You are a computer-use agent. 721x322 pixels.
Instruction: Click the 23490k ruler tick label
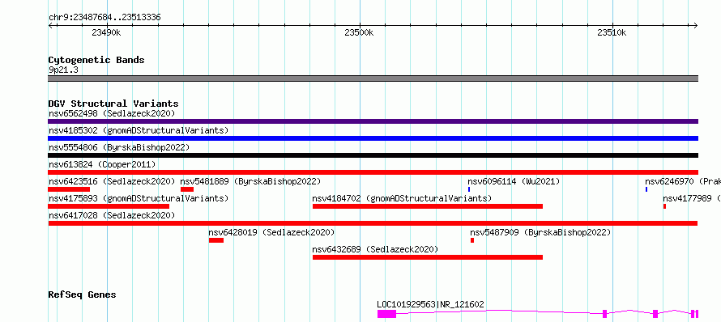click(106, 32)
